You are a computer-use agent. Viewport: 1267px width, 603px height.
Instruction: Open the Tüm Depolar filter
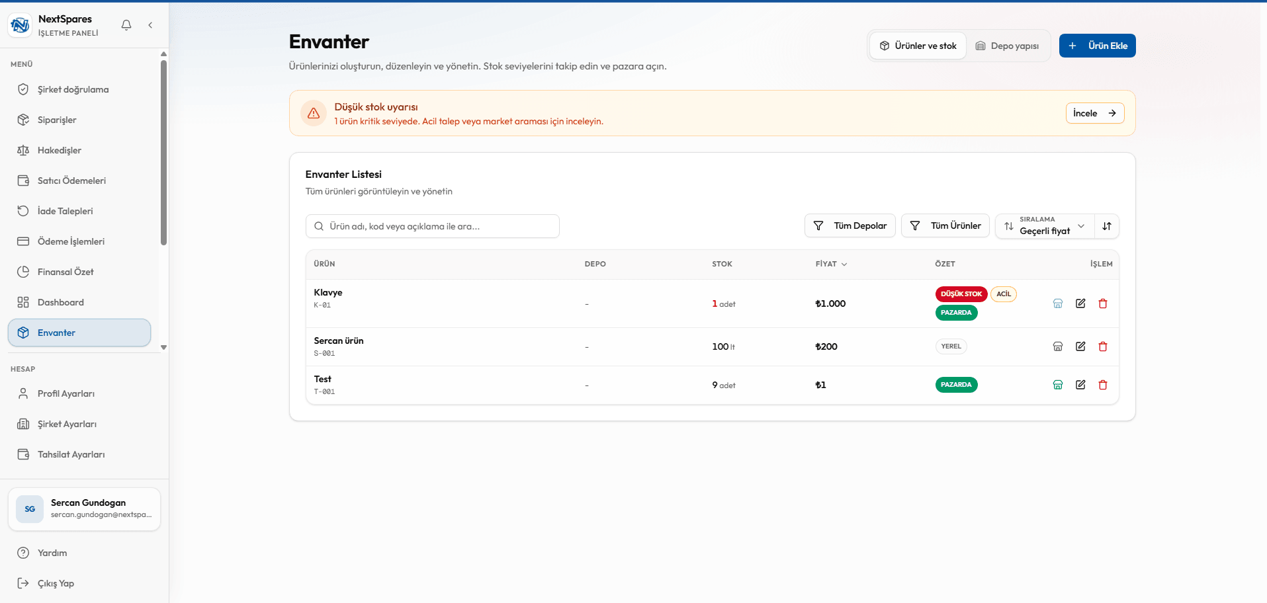(850, 225)
